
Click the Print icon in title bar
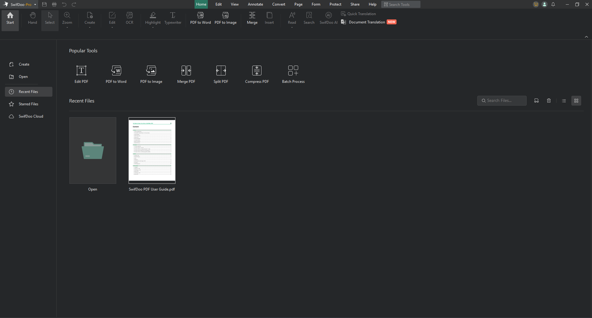click(x=54, y=4)
